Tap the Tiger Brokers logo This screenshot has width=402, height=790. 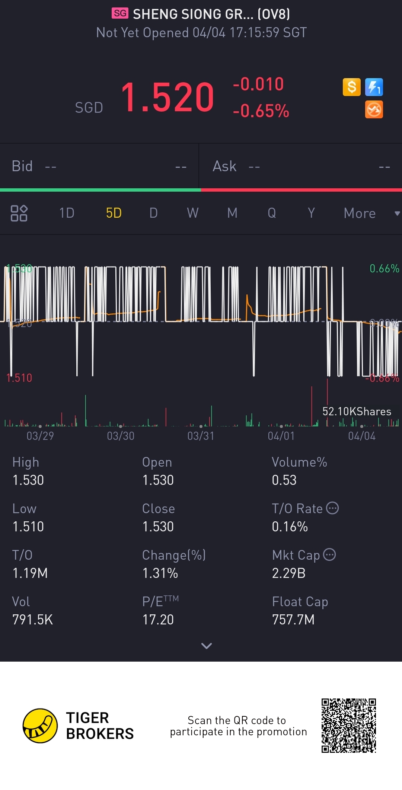(78, 726)
